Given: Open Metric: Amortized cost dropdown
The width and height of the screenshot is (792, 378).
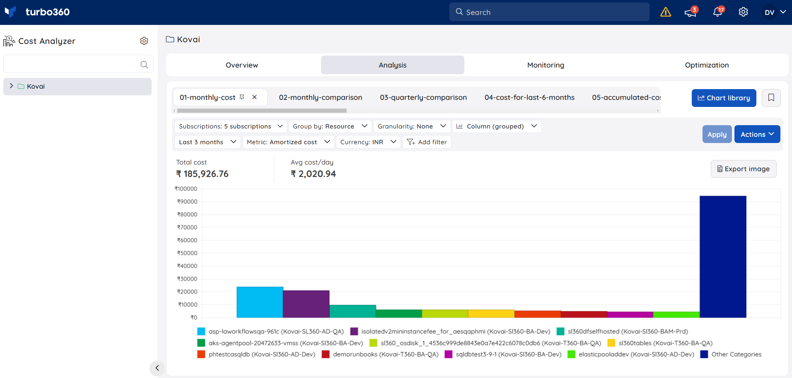Looking at the screenshot, I should pyautogui.click(x=288, y=142).
